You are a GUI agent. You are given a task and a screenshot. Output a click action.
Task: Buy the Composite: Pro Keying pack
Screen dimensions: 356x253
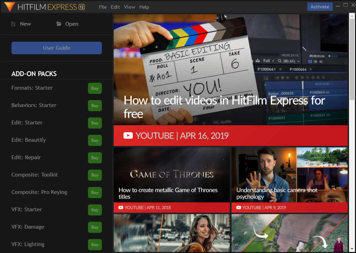(95, 193)
